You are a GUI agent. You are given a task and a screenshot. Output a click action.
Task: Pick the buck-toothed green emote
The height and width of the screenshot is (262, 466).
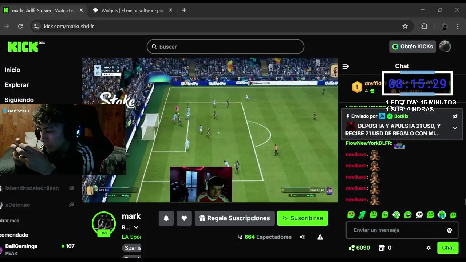(x=374, y=215)
